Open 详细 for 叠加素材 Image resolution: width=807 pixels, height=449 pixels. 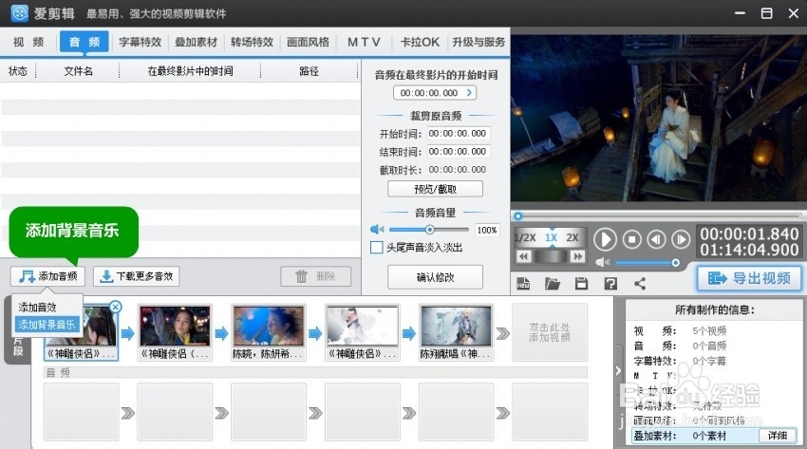[778, 436]
